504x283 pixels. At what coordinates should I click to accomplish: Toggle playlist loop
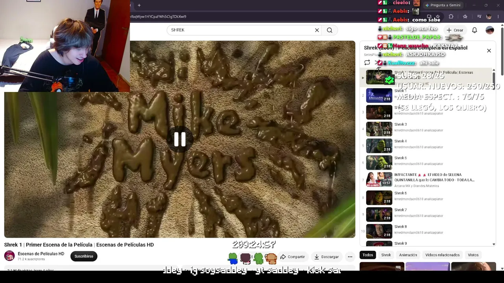click(367, 62)
